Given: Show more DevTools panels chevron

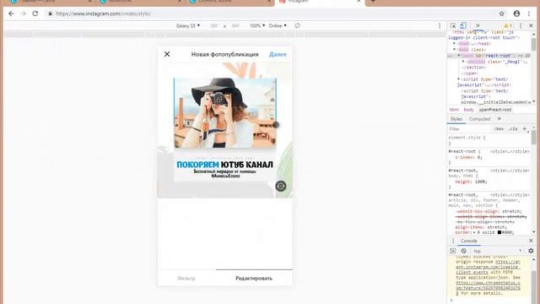Looking at the screenshot, I should pos(478,26).
